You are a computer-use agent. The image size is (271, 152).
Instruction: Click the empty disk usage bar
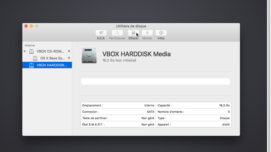155,81
